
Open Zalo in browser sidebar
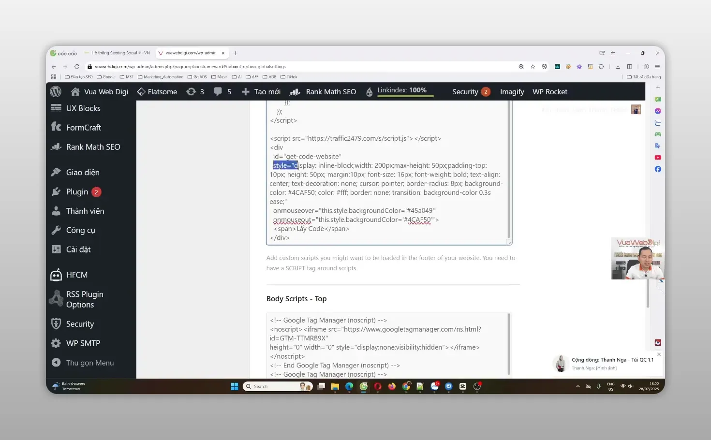click(658, 123)
